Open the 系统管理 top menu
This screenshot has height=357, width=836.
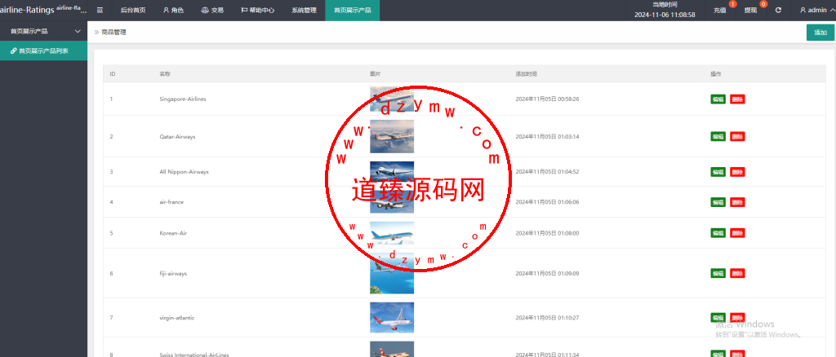[x=304, y=10]
